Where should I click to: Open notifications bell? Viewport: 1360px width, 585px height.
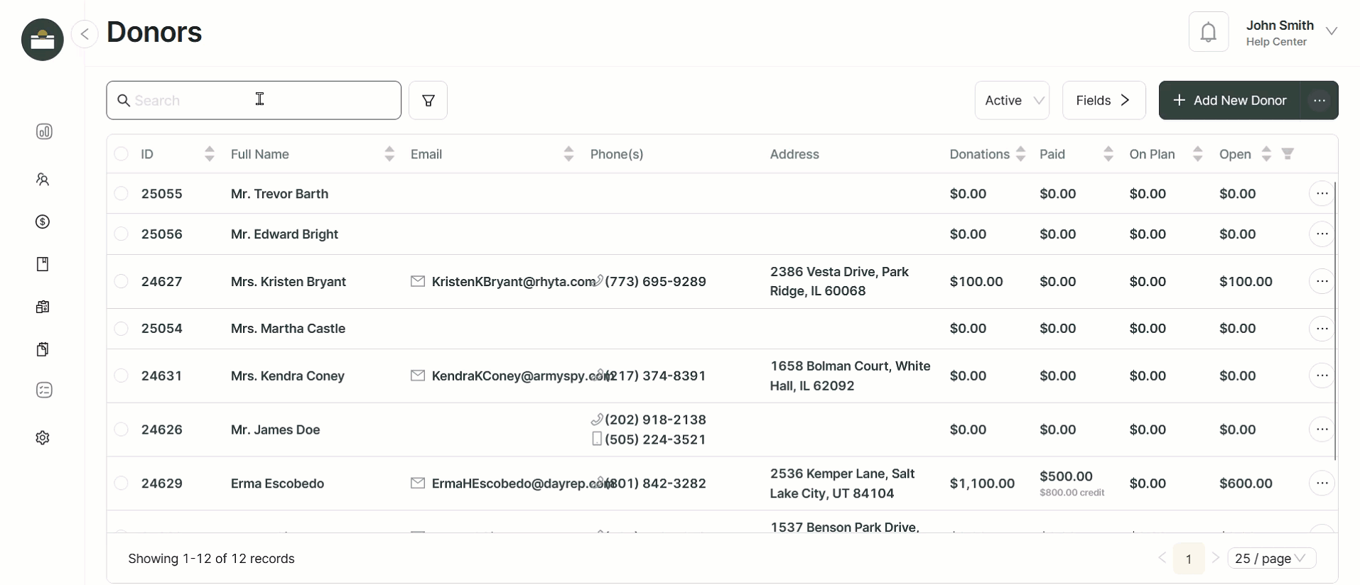click(1209, 32)
